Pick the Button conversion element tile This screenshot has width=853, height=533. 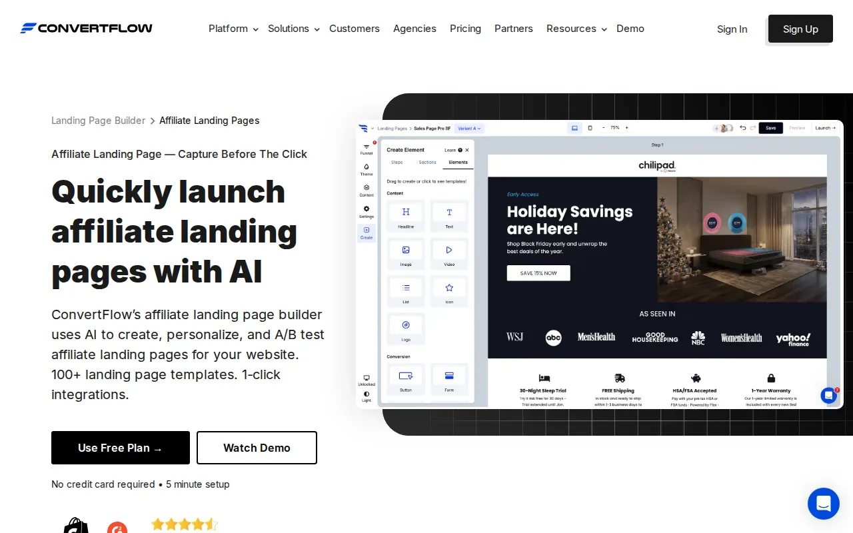click(406, 379)
